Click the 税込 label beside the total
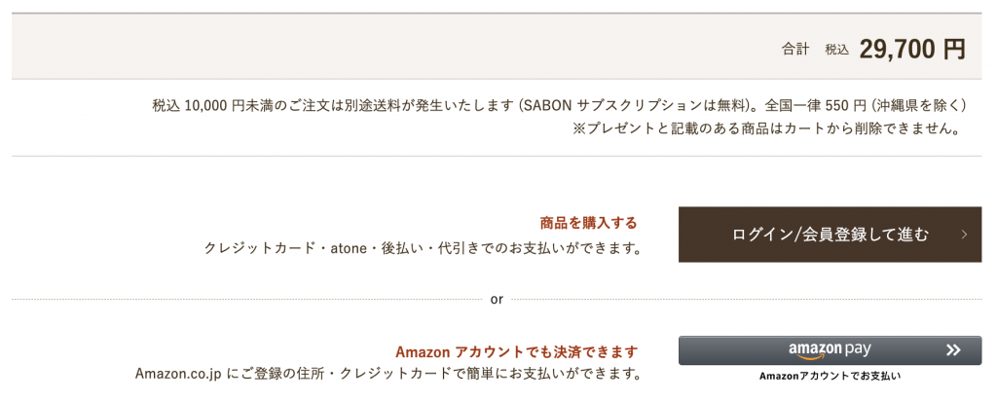Viewport: 997px width, 400px height. coord(837,49)
